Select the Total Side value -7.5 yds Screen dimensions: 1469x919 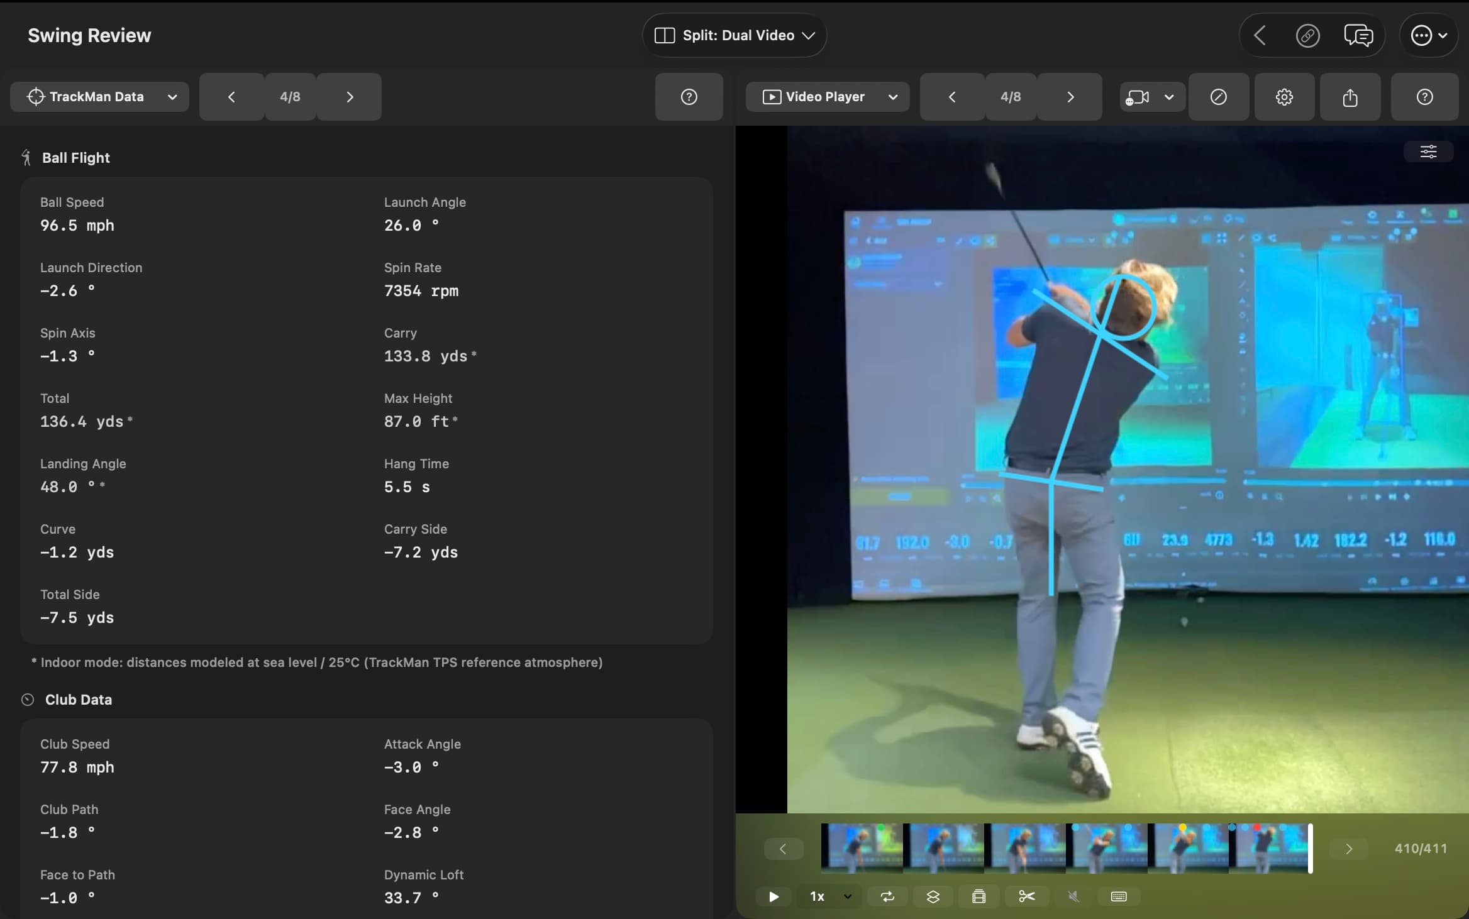coord(77,617)
